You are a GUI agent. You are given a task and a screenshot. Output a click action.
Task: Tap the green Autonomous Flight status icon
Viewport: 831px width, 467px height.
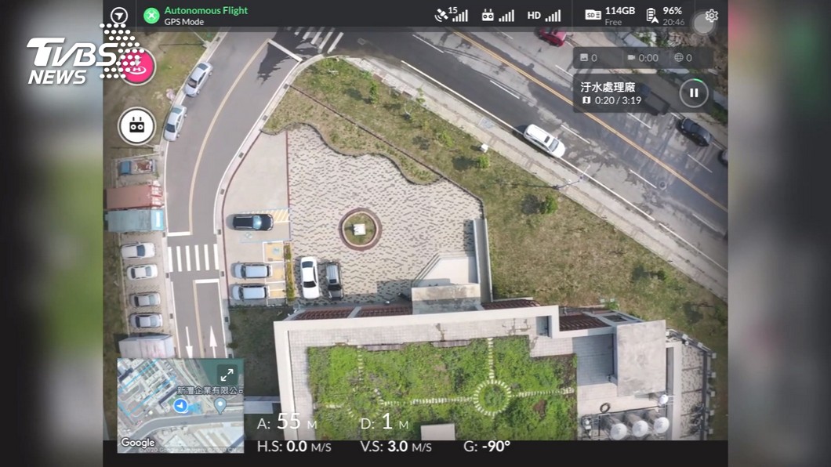tap(151, 16)
